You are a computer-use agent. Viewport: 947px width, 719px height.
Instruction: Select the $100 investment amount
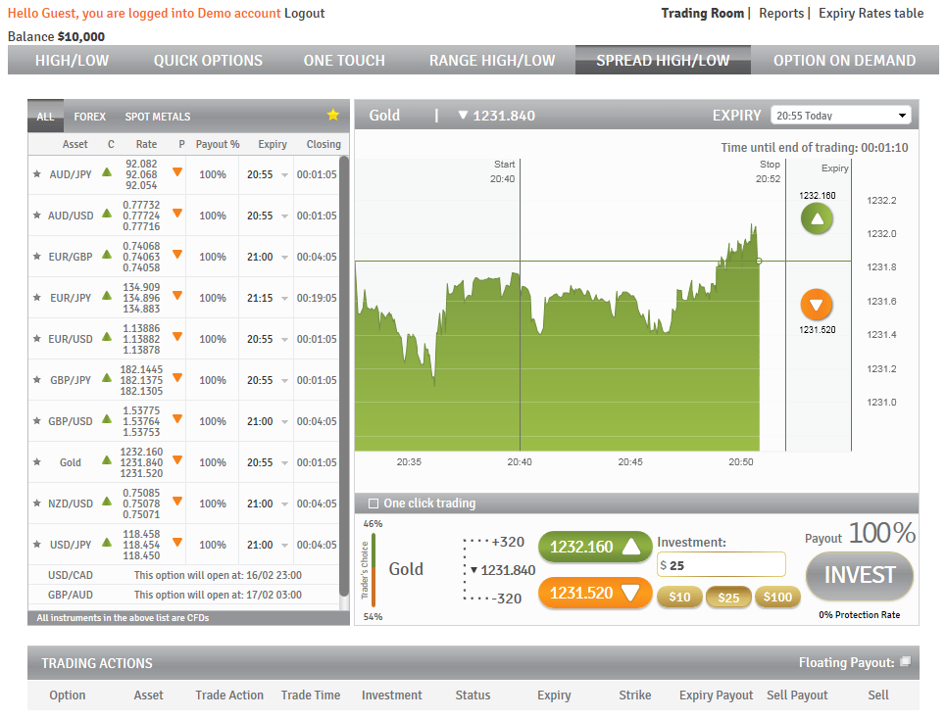click(777, 598)
